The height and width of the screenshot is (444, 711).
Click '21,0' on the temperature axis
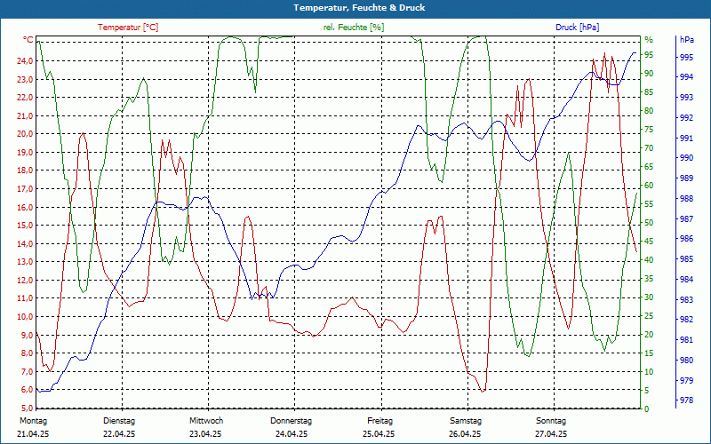click(x=25, y=115)
